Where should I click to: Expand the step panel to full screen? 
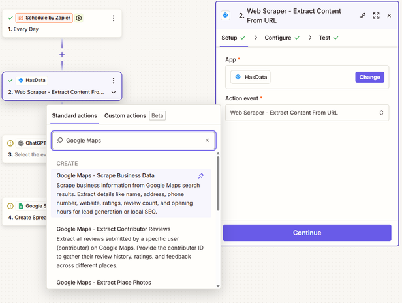pos(376,16)
